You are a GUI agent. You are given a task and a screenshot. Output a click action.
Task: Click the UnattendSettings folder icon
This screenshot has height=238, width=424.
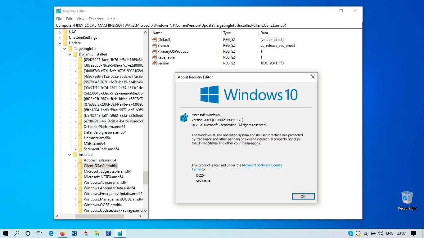(65, 37)
